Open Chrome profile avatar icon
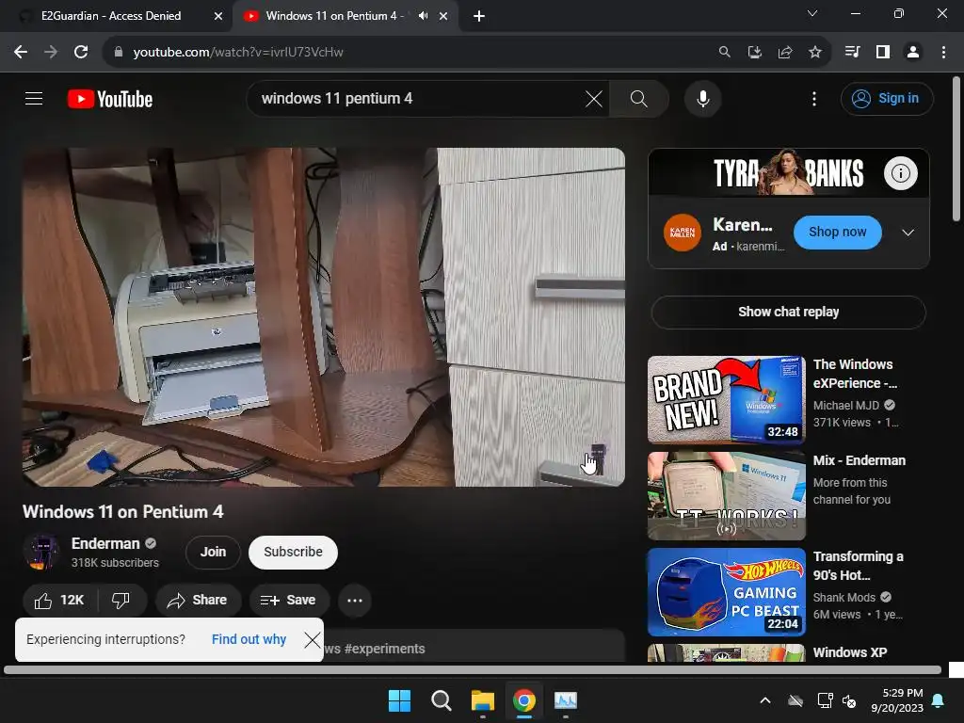964x723 pixels. click(913, 53)
